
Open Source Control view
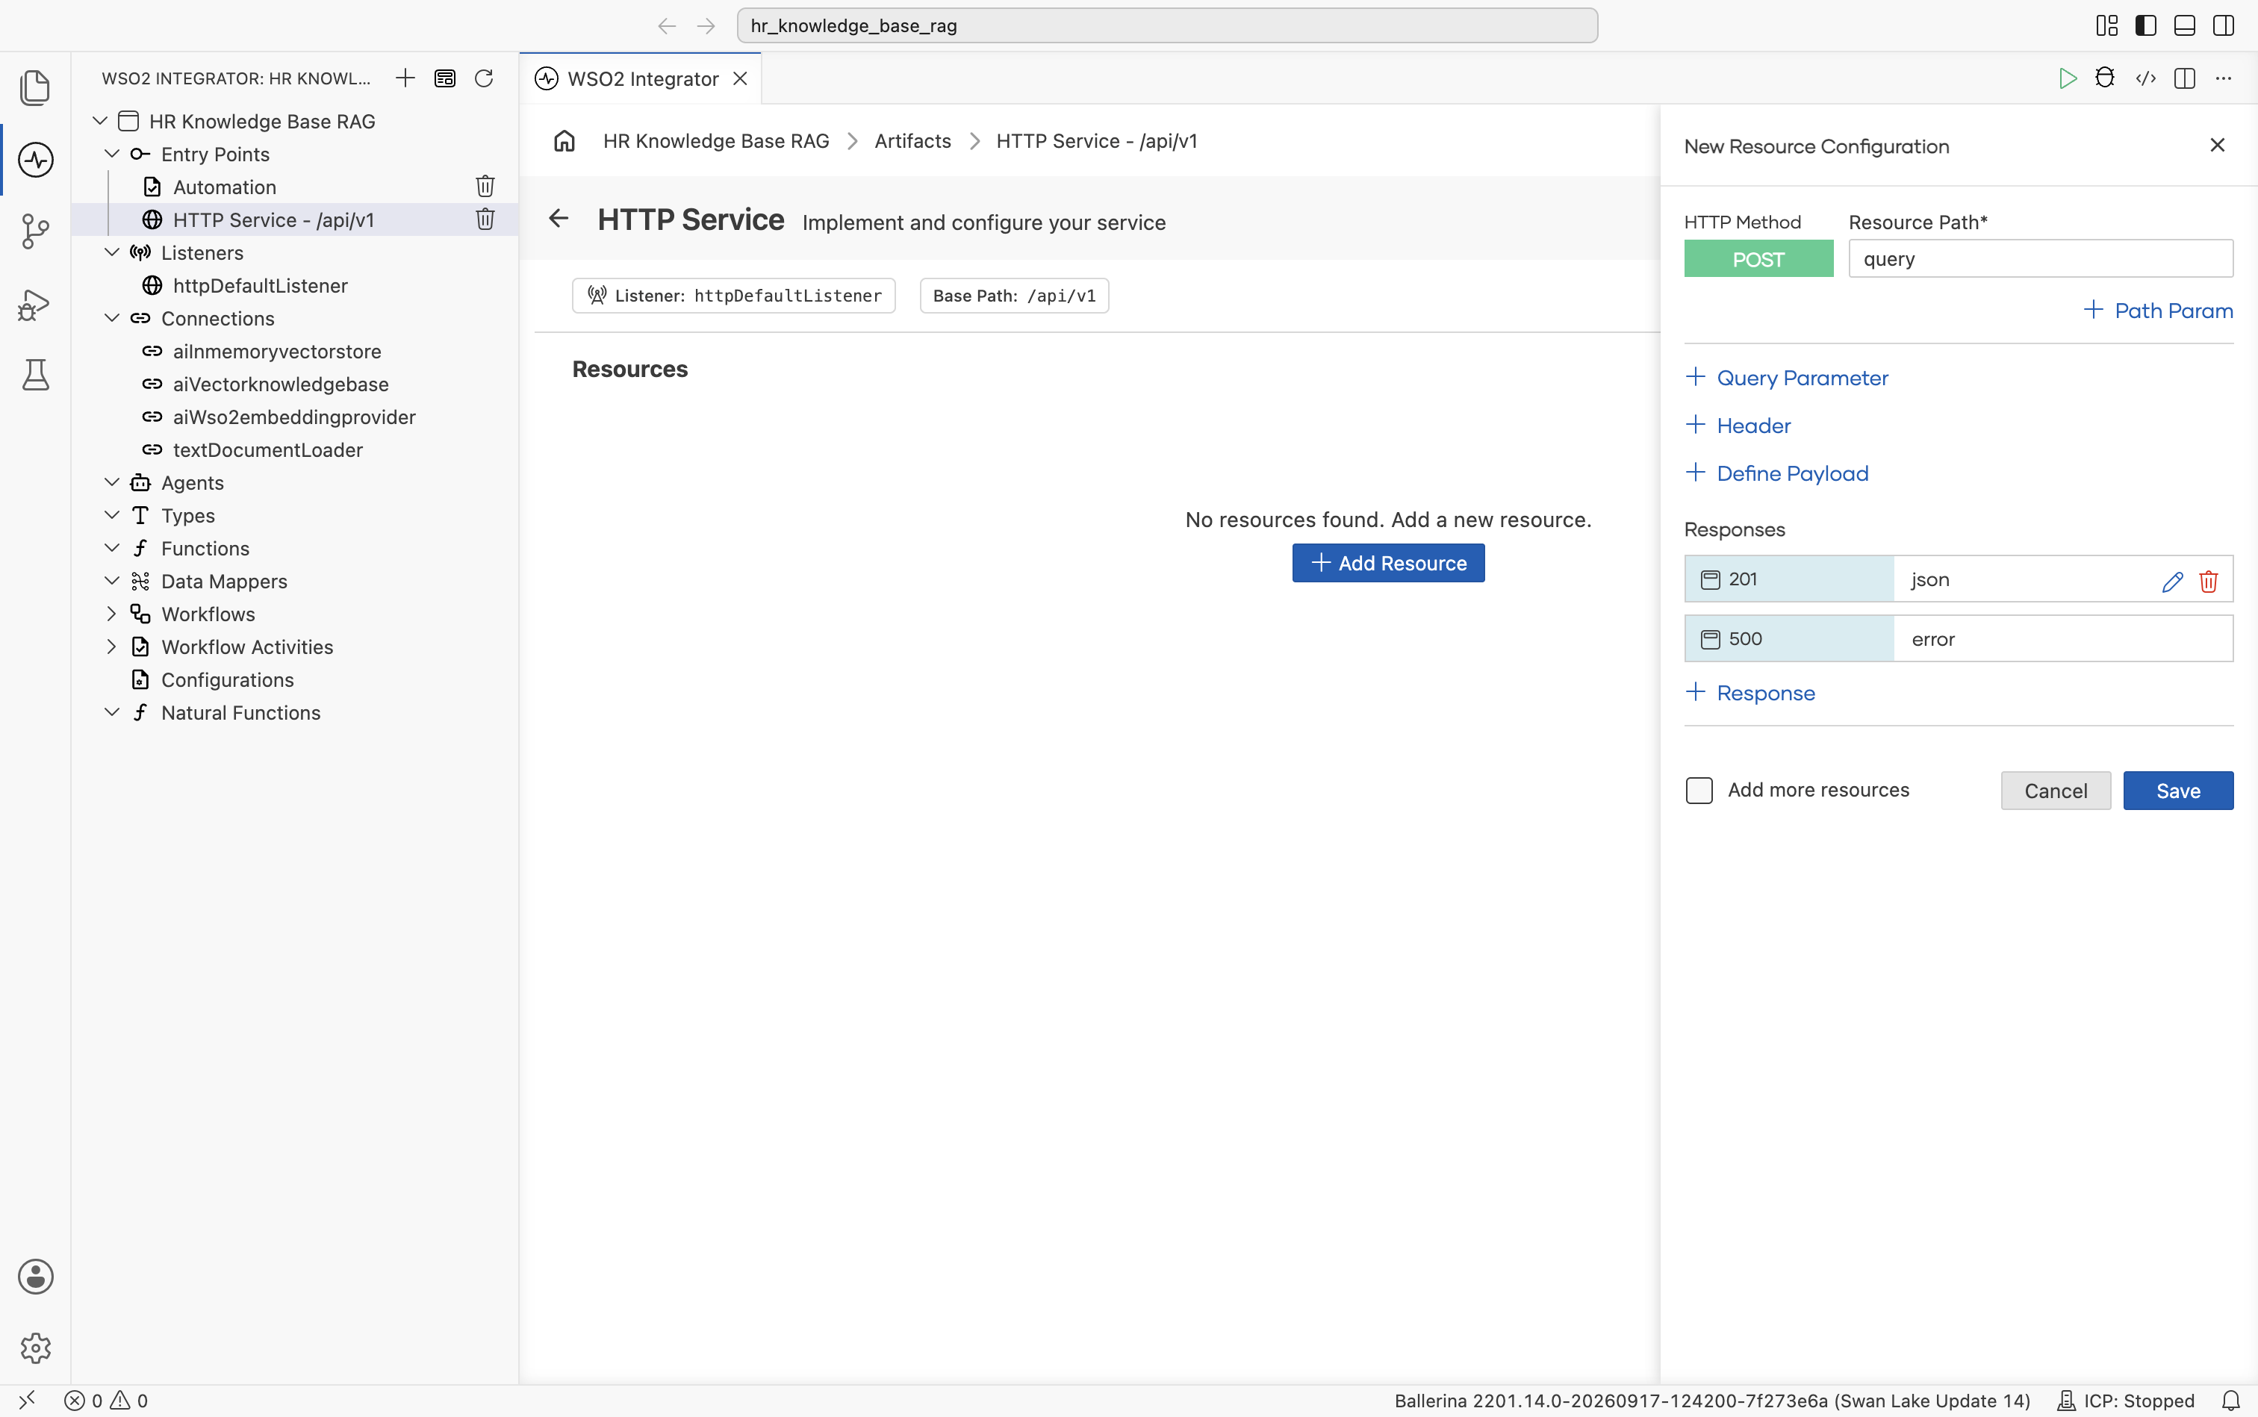tap(34, 231)
